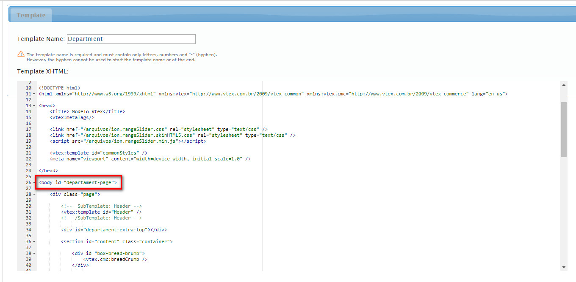Collapse the body fold marker on line 26
This screenshot has height=282, width=576.
(33, 182)
